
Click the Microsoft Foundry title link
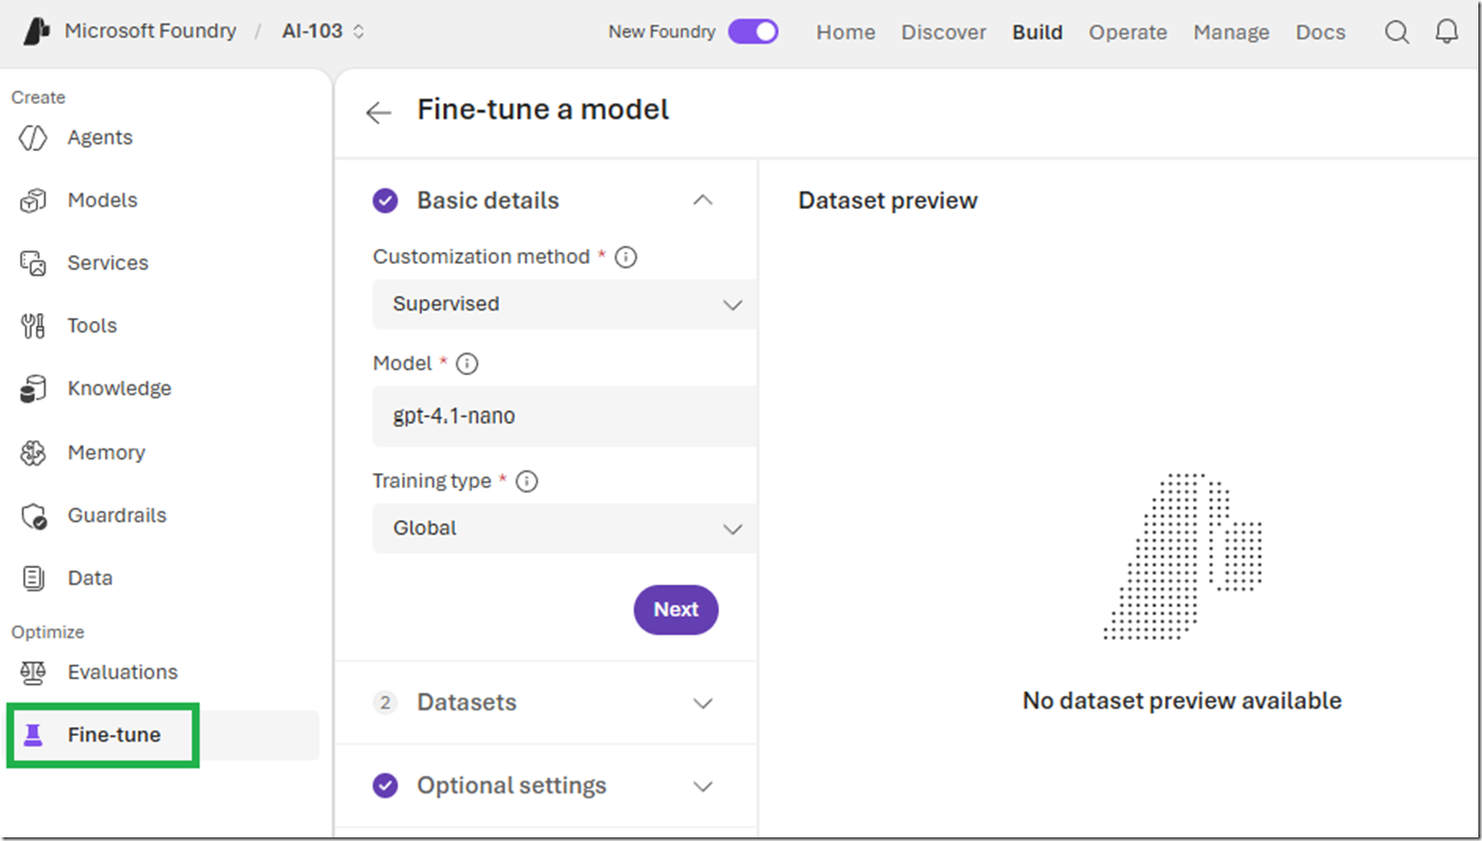pos(151,32)
